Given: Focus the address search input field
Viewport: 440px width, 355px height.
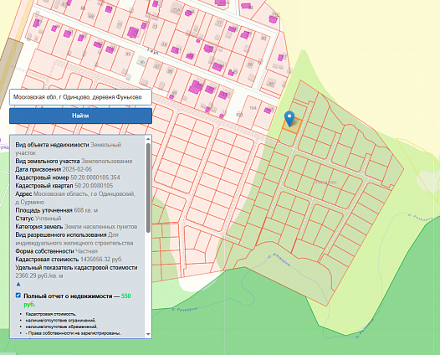Looking at the screenshot, I should click(80, 97).
